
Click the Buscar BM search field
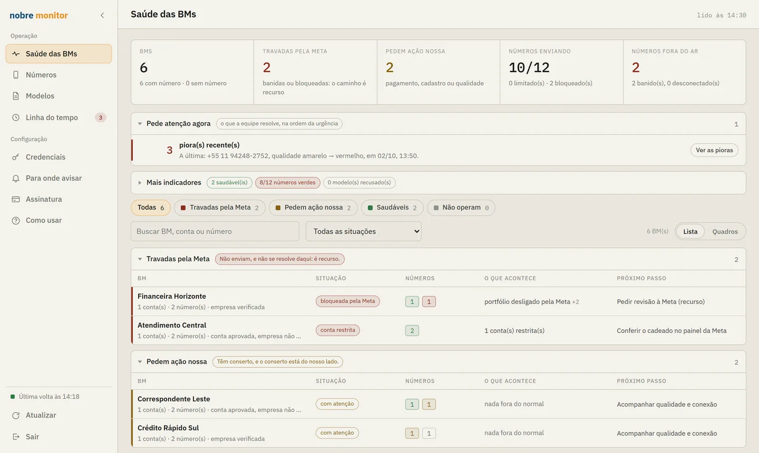(215, 231)
